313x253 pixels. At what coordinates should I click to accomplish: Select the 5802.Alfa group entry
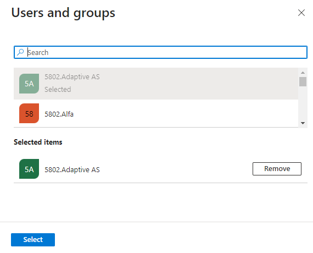(x=156, y=113)
